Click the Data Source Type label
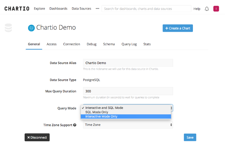This screenshot has height=148, width=229. pyautogui.click(x=63, y=80)
